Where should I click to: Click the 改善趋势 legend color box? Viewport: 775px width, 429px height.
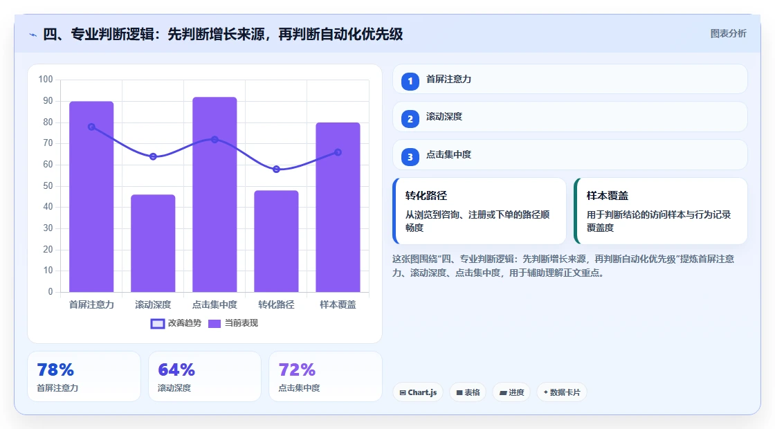pyautogui.click(x=157, y=324)
